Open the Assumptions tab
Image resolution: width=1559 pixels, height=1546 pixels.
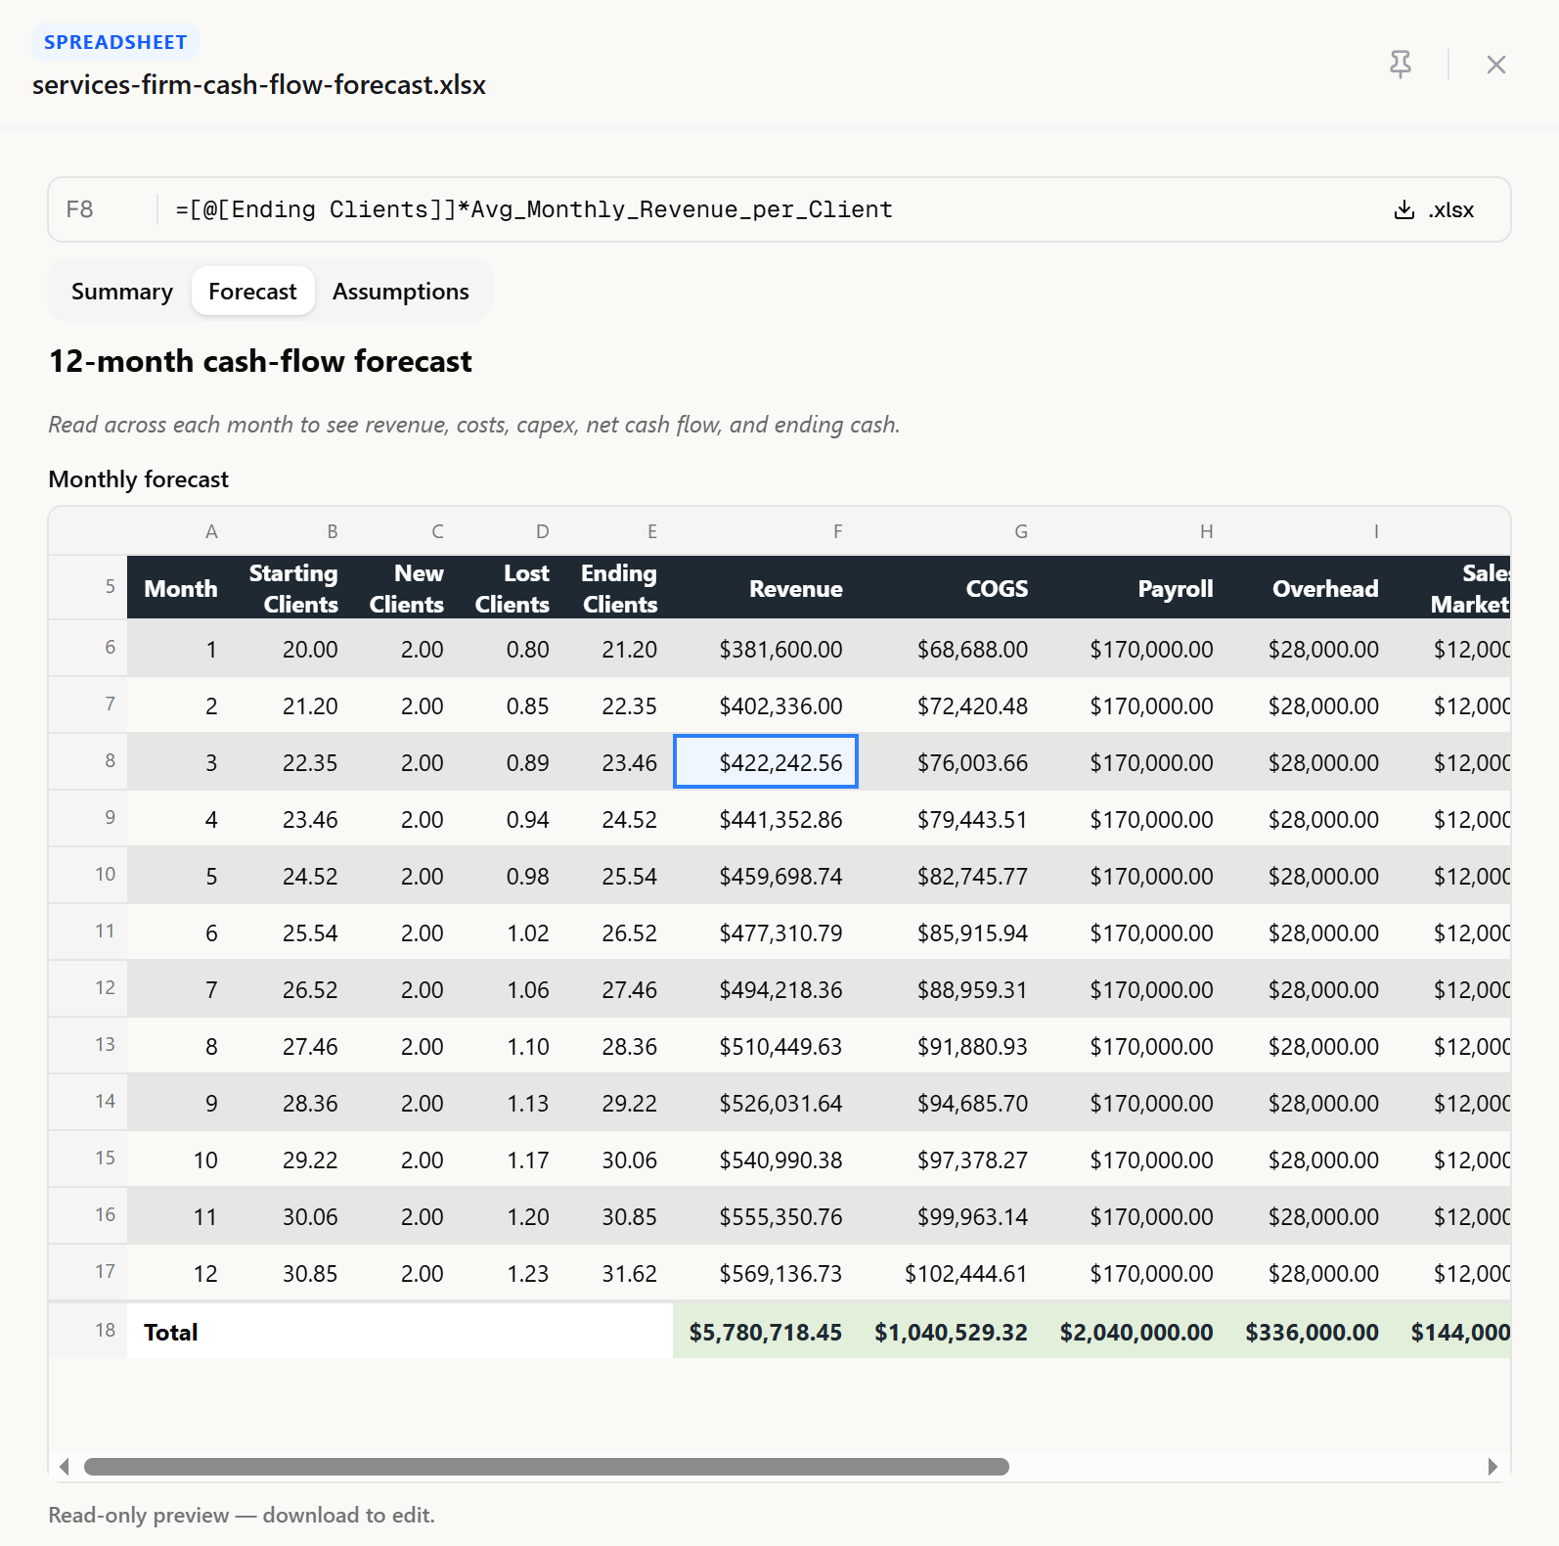tap(401, 292)
